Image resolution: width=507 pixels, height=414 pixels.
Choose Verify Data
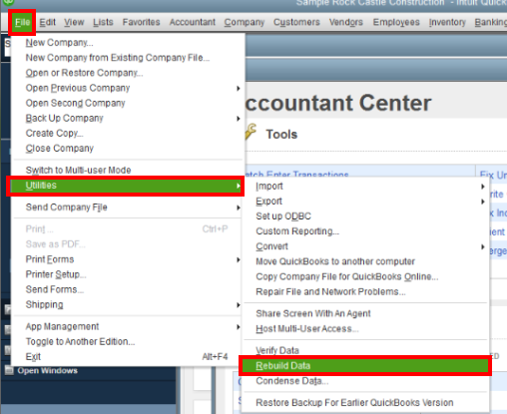pyautogui.click(x=365, y=350)
